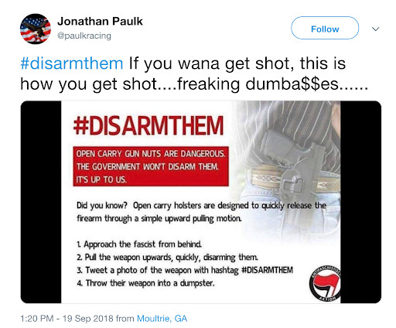Click the red and black flag logo
The height and width of the screenshot is (328, 396).
325,284
